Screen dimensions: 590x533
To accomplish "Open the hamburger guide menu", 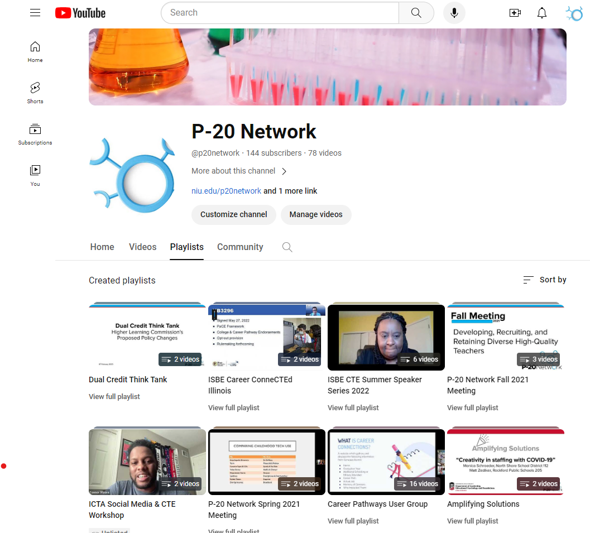I will click(35, 13).
